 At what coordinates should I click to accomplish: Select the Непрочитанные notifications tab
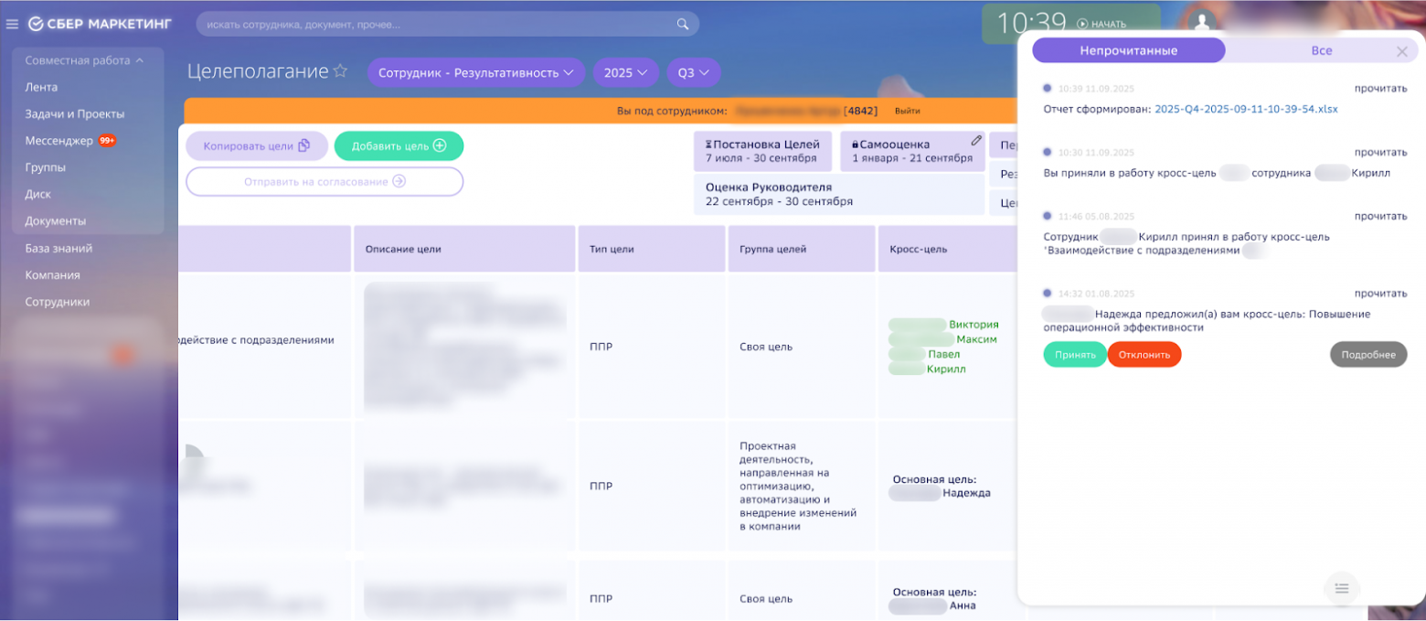1128,50
